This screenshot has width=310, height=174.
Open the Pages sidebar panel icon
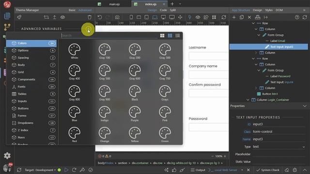7,16
